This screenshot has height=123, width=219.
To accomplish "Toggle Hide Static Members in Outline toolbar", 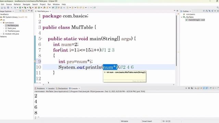I will (212, 11).
